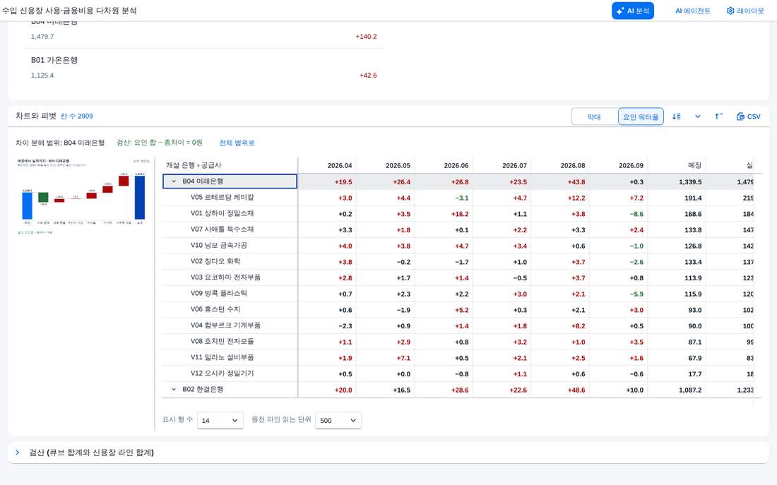Click the sort descending rows icon

pos(677,116)
